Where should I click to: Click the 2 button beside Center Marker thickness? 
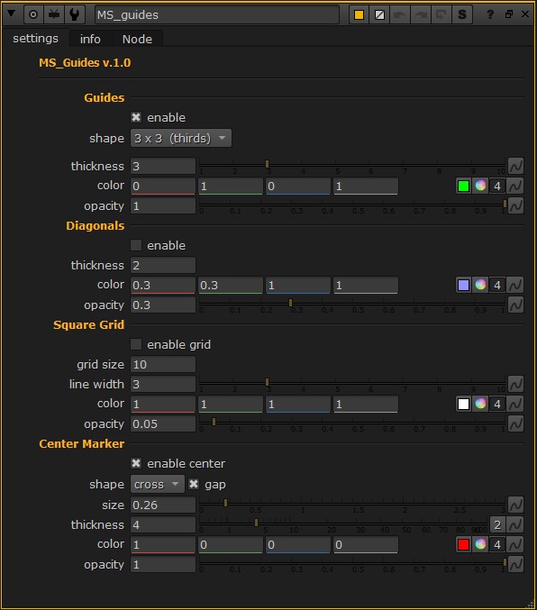(x=497, y=524)
